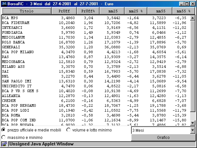Select the GENERALI row
Screen dimensions: 197x148
coord(96,47)
